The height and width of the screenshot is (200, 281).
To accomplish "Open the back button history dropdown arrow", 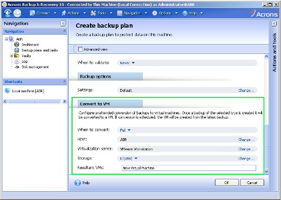I will [23, 13].
